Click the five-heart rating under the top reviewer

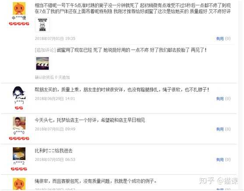click(19, 24)
